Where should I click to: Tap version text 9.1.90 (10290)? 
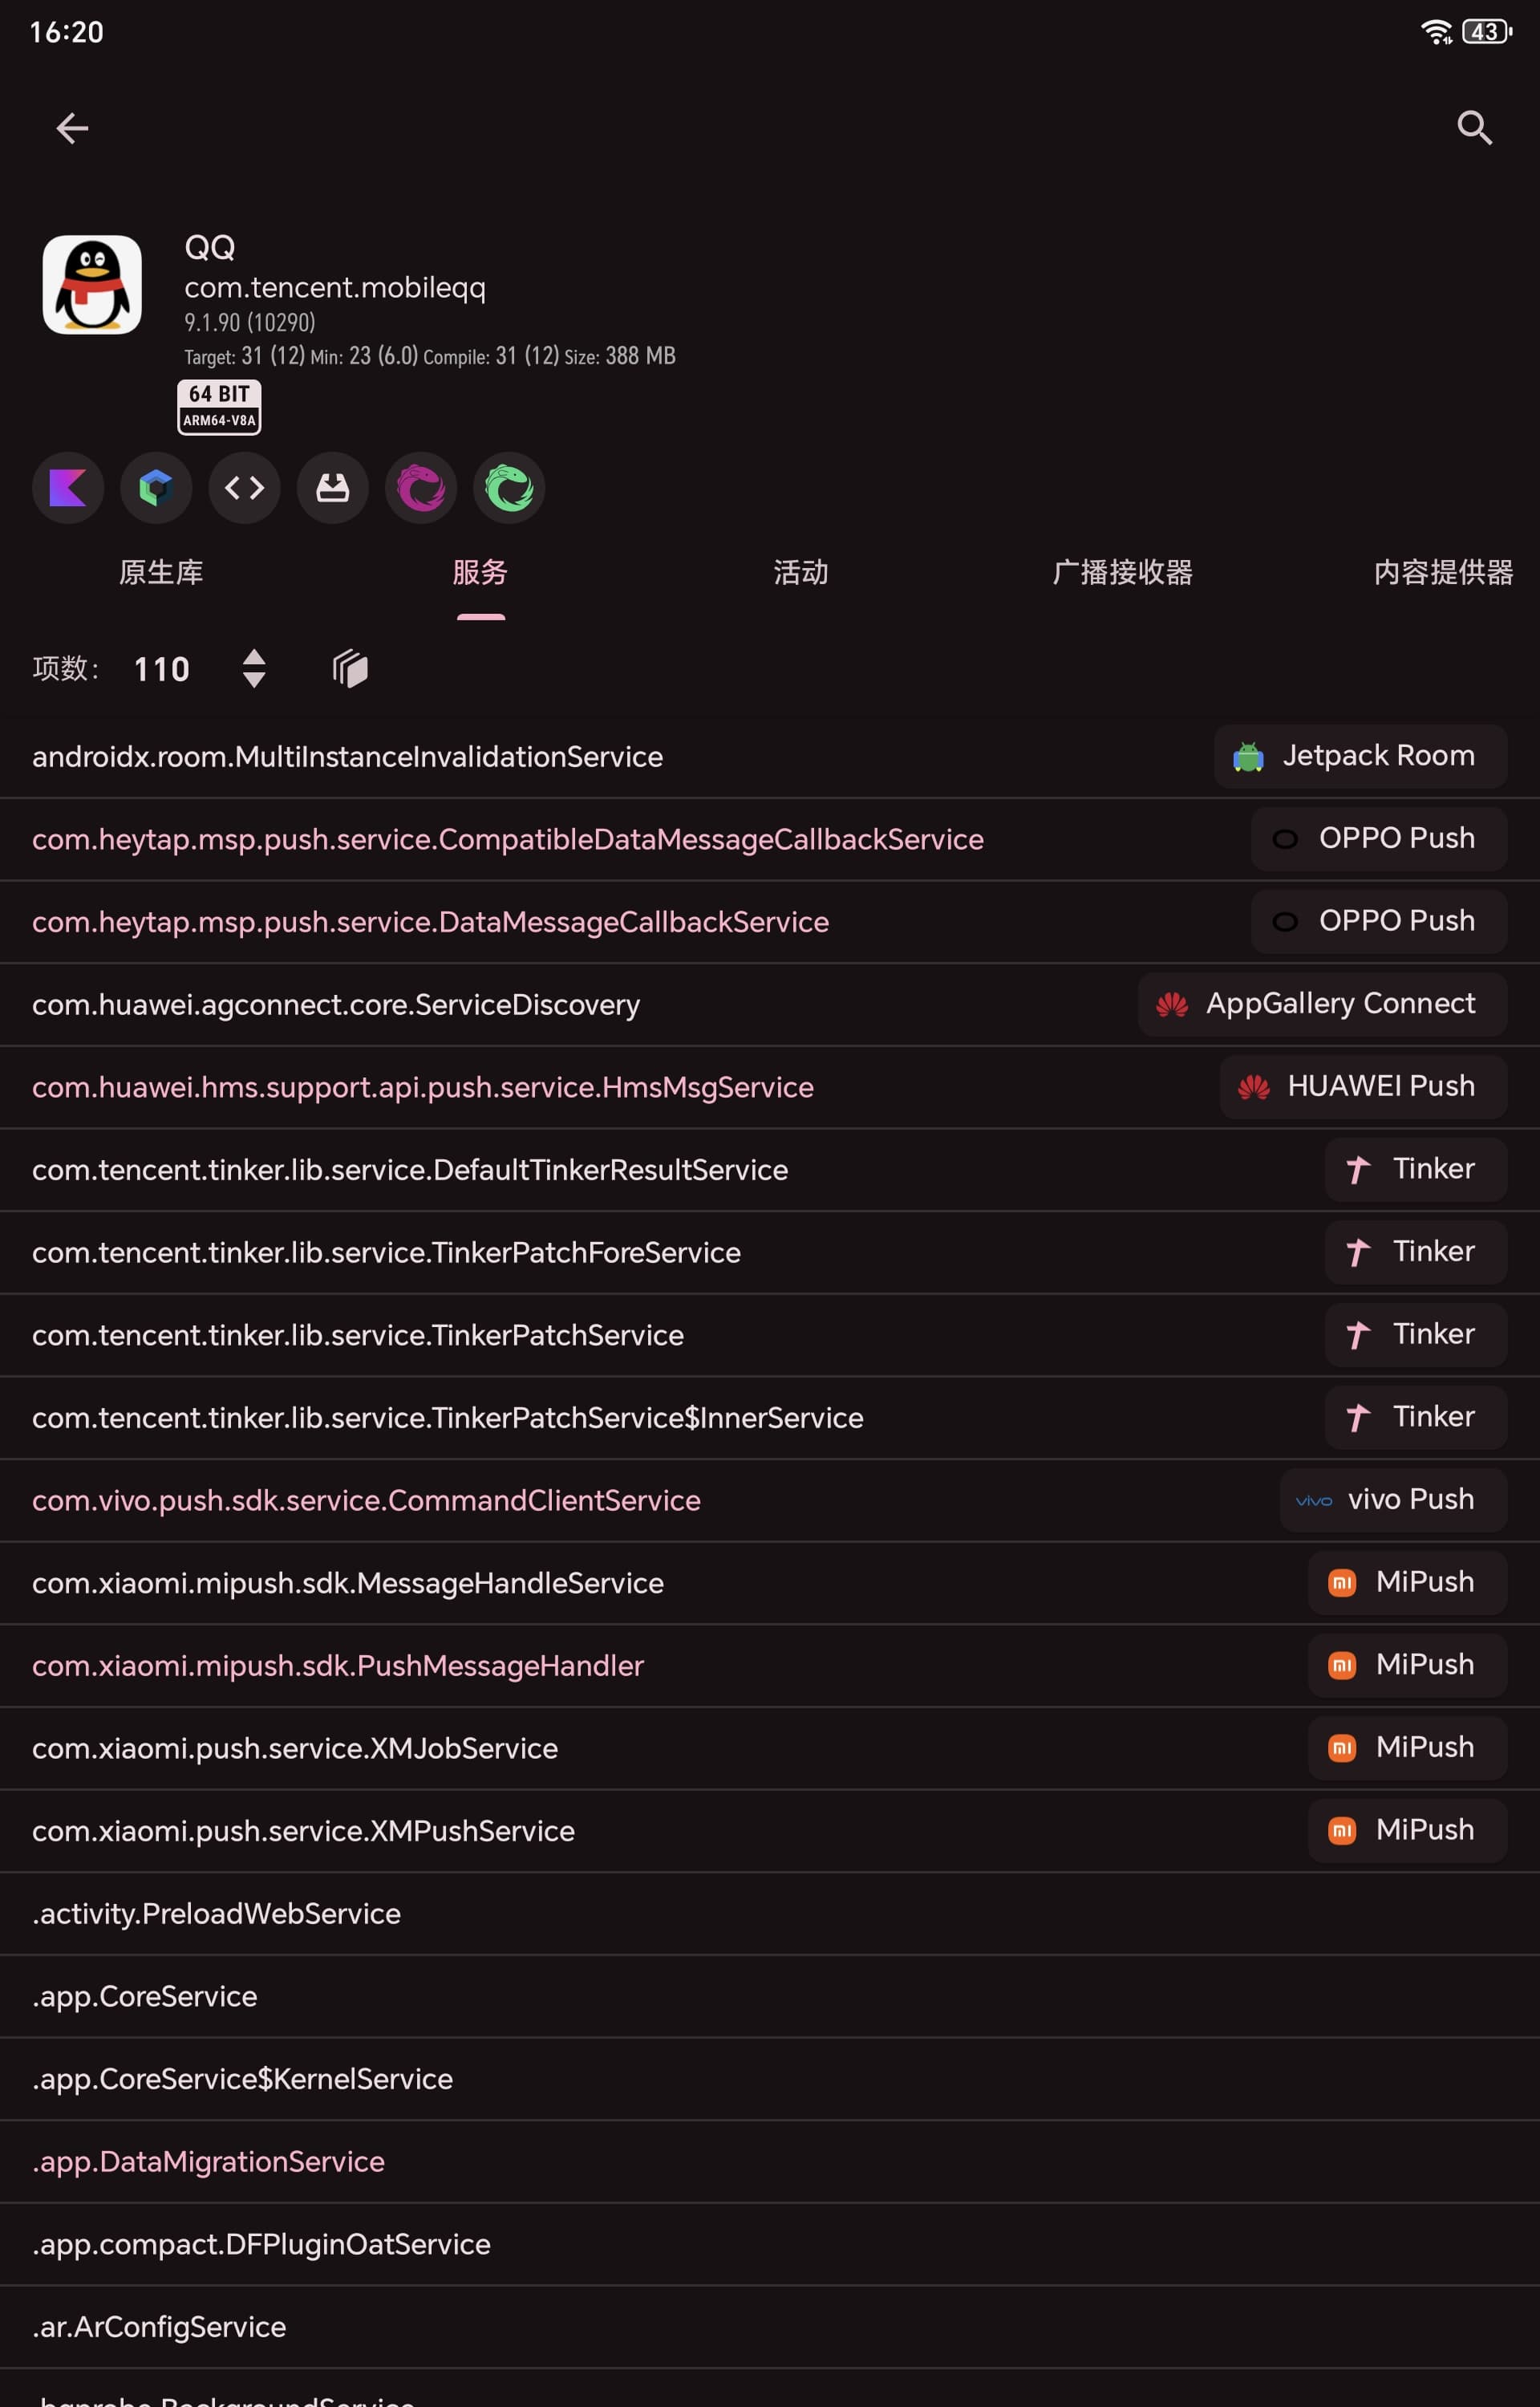tap(250, 322)
